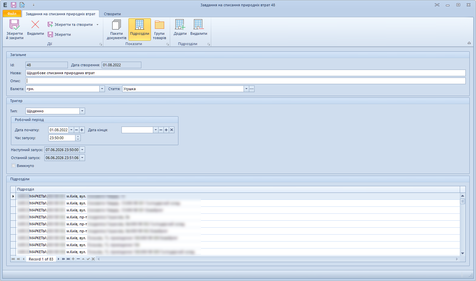Click into the Назва text field
This screenshot has width=476, height=281.
pos(245,73)
